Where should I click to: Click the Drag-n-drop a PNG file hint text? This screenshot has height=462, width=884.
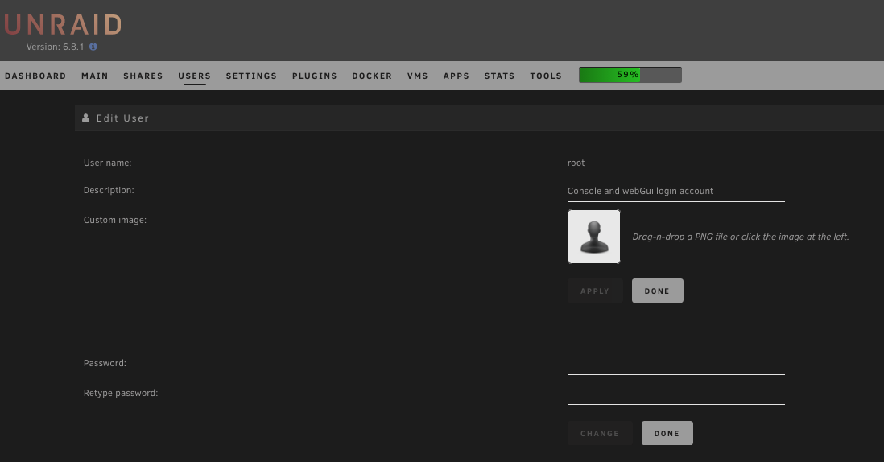point(741,237)
